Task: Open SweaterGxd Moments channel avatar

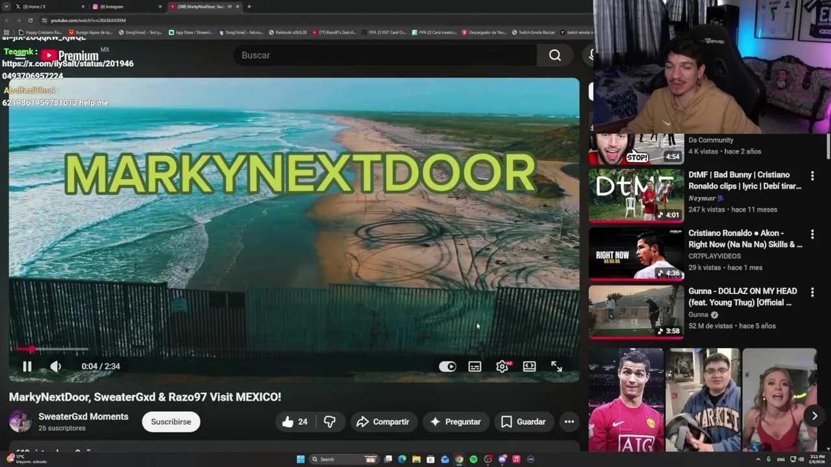Action: [x=20, y=422]
